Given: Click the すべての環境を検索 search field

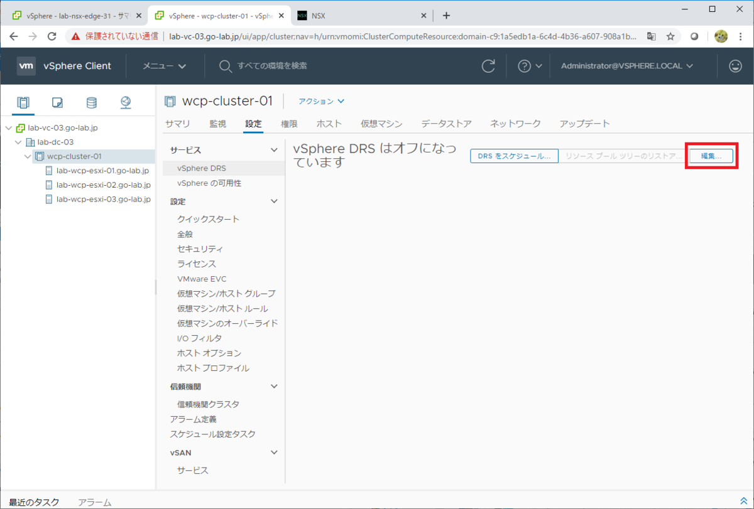Looking at the screenshot, I should pyautogui.click(x=272, y=66).
